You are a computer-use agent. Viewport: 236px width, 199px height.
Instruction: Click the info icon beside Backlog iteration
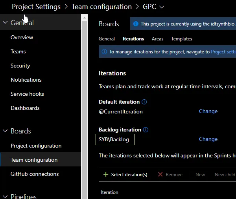146,130
